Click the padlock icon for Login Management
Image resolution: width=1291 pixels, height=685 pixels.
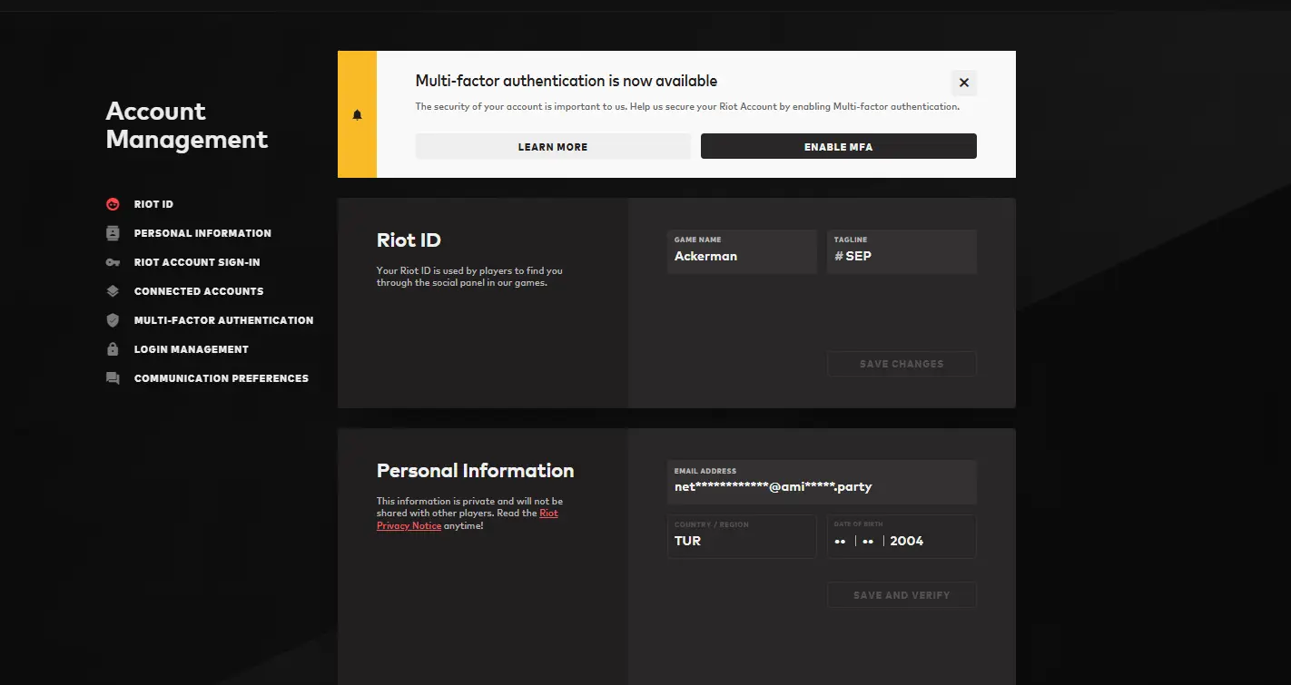[x=113, y=349]
